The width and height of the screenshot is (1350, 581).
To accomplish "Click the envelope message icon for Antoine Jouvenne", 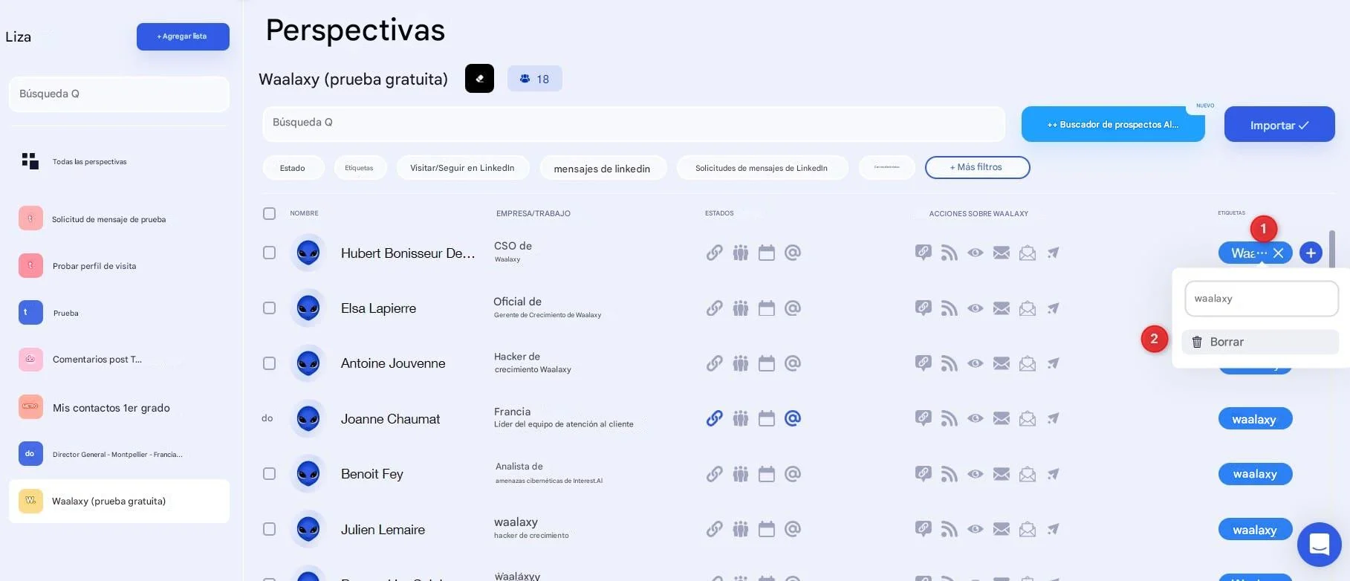I will pyautogui.click(x=1001, y=363).
